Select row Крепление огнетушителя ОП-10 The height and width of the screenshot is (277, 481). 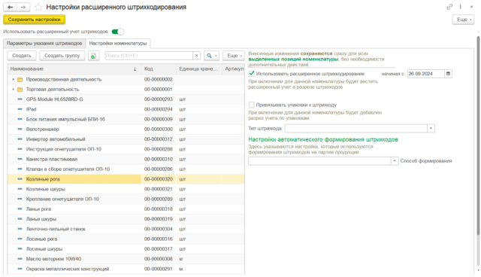pos(126,199)
